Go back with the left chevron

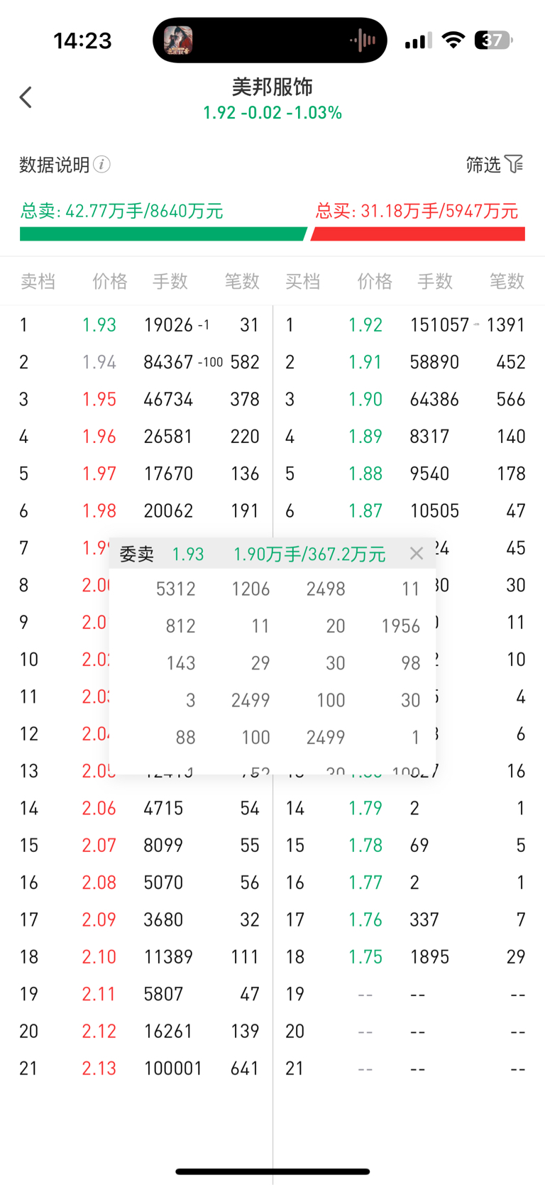(26, 97)
